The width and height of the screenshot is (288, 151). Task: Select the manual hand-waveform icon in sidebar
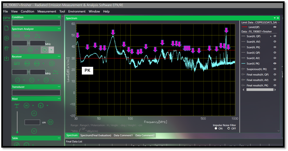[x=6, y=49]
